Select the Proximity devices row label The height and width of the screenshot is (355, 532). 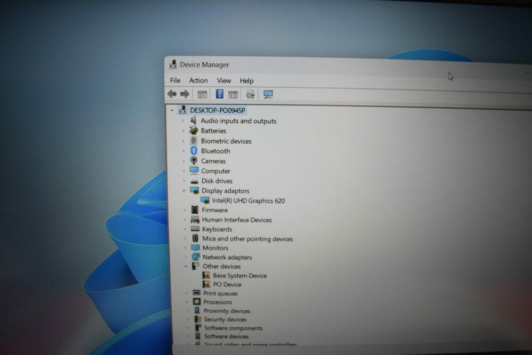(227, 311)
